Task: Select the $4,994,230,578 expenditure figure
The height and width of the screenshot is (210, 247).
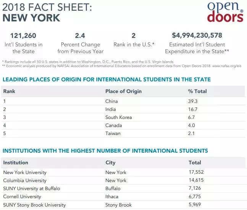Action: click(x=197, y=35)
